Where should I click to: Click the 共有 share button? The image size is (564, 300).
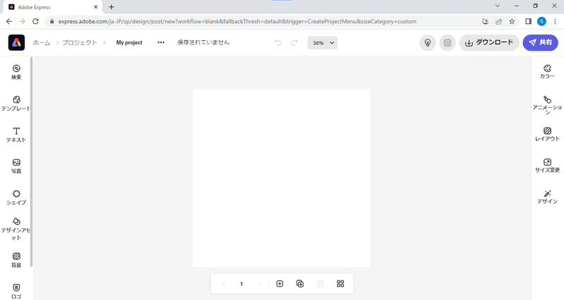(540, 43)
